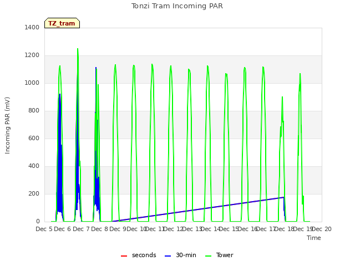Click the tallest green peak on Dec 6
The width and height of the screenshot is (355, 266).
coord(78,49)
